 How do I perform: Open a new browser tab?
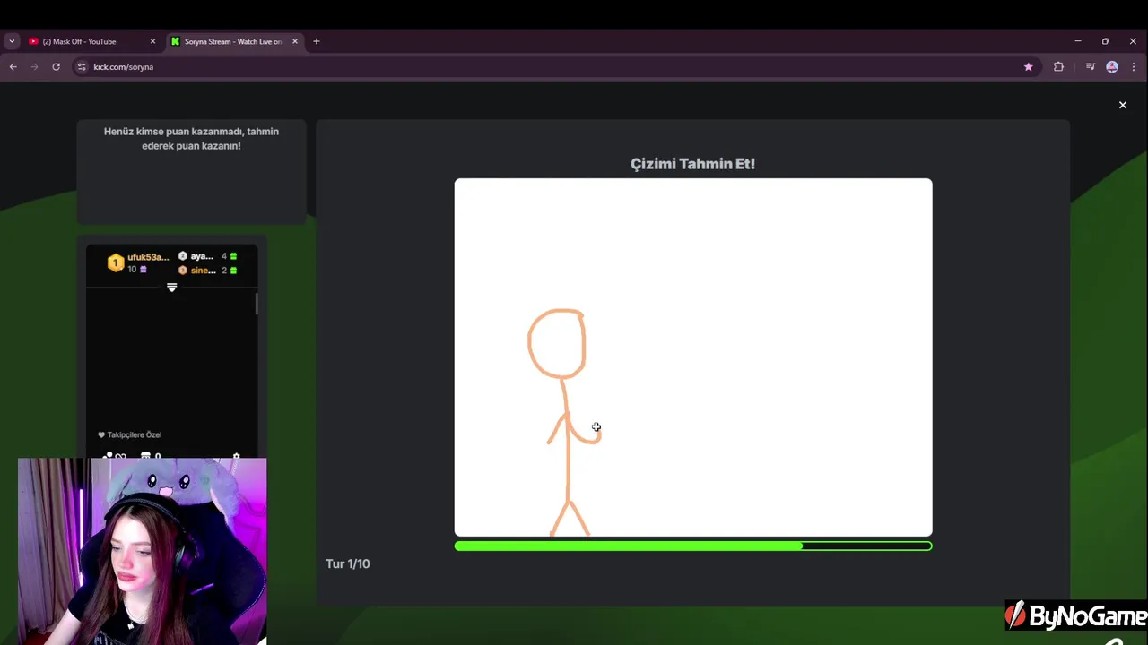click(x=316, y=41)
